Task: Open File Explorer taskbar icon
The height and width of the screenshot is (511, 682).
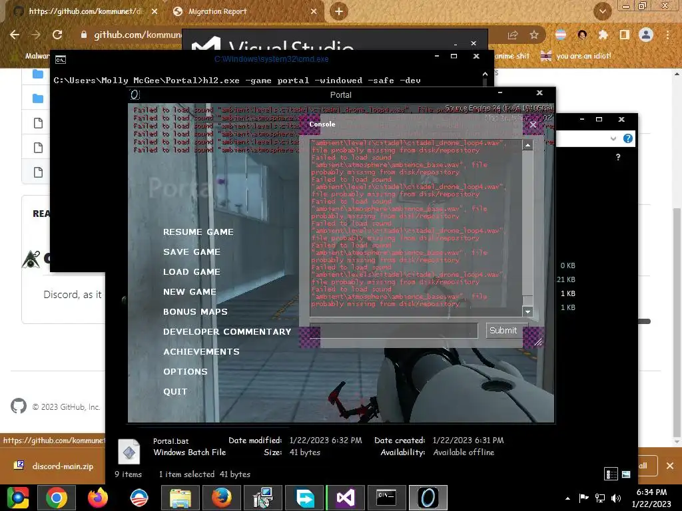Action: tap(180, 498)
